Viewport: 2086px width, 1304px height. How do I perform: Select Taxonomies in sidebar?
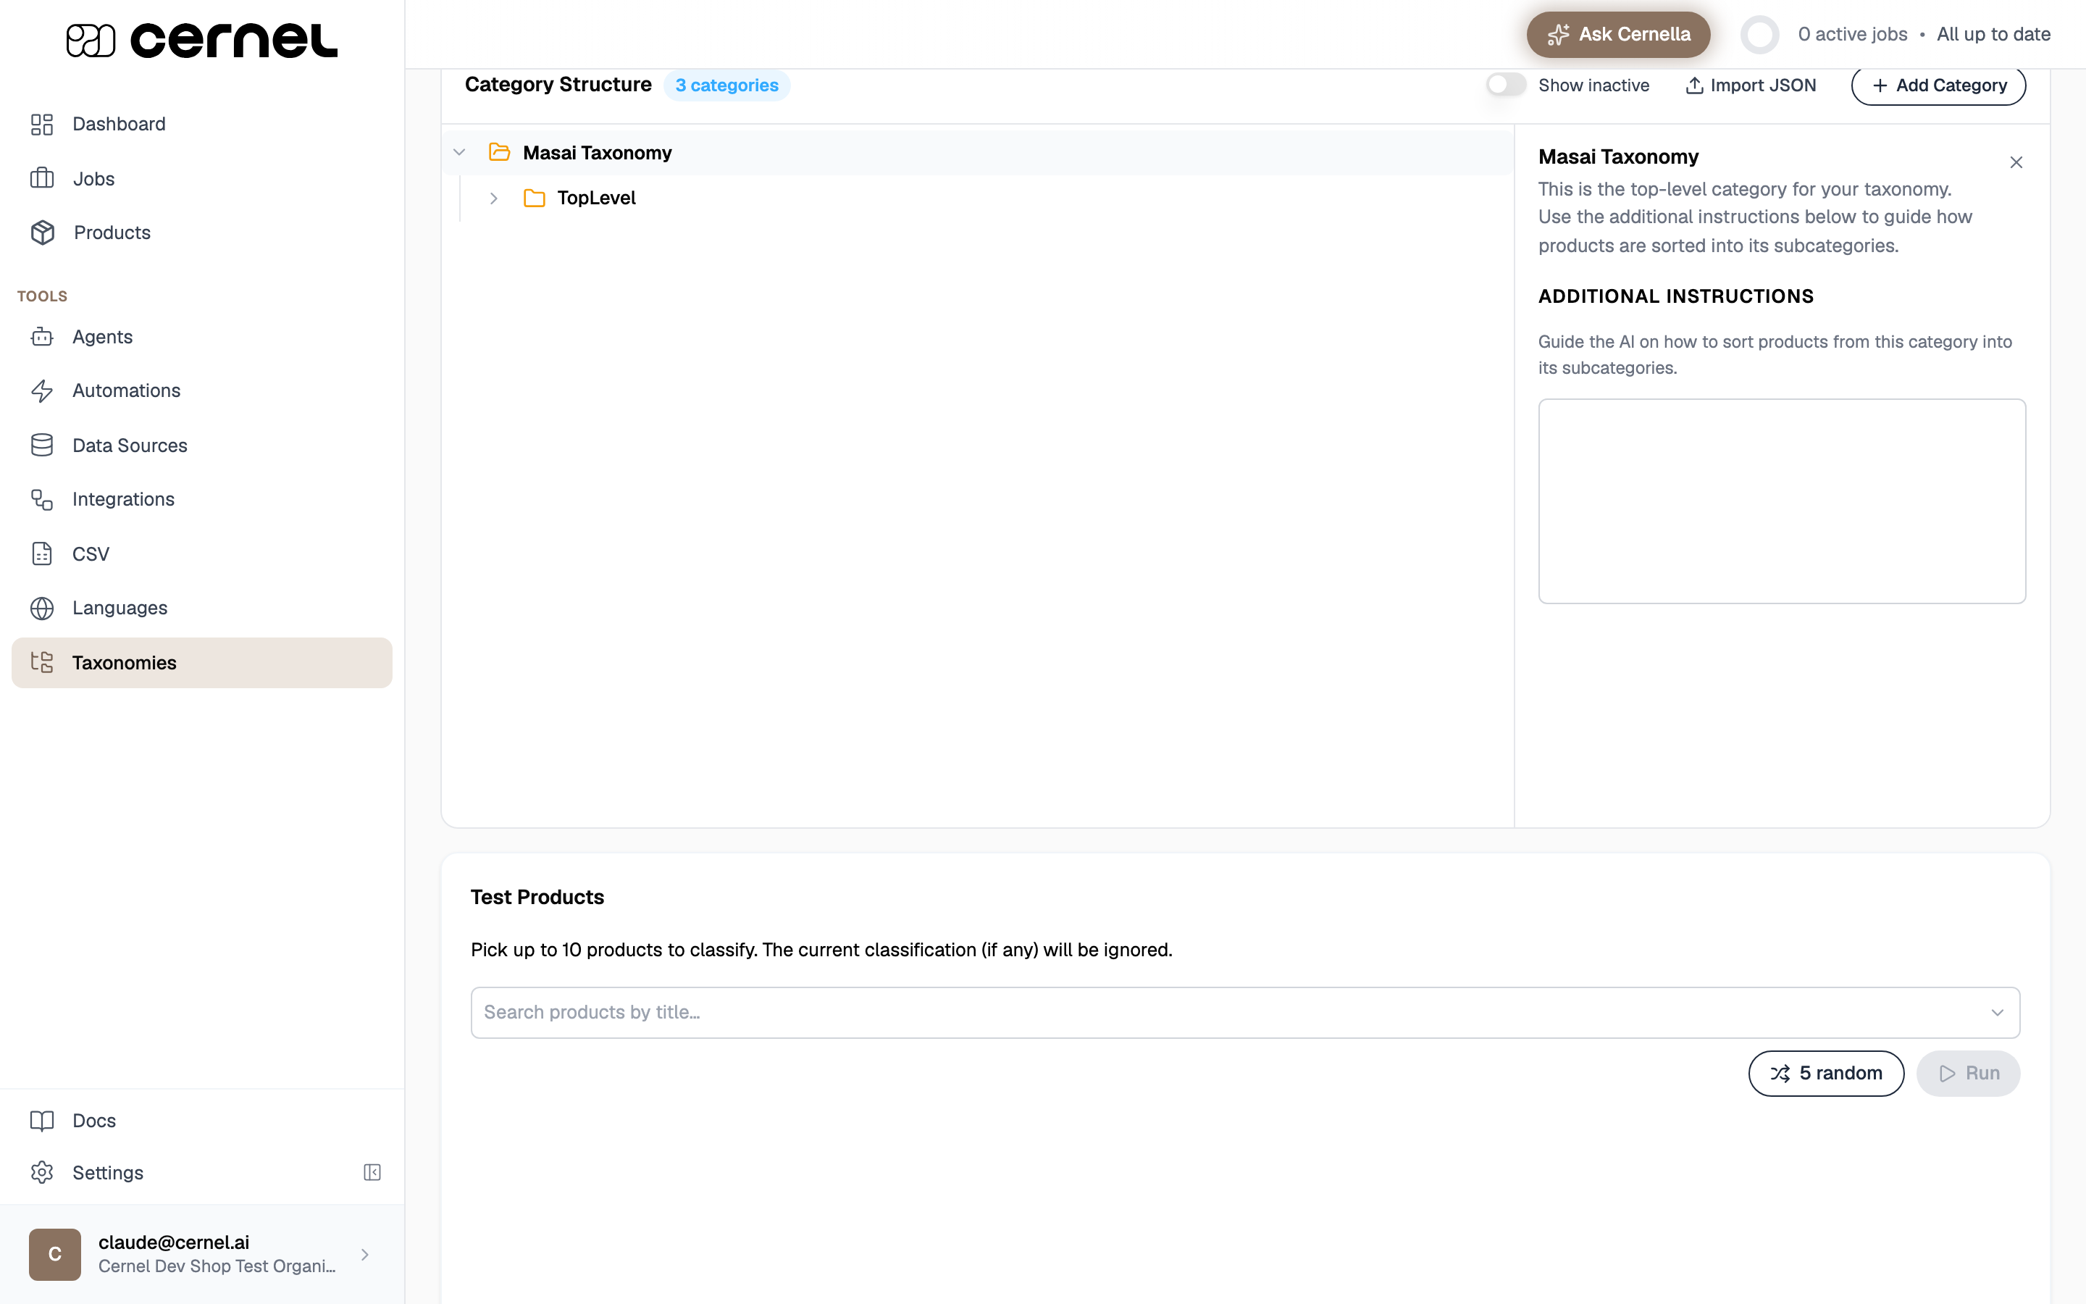point(201,662)
